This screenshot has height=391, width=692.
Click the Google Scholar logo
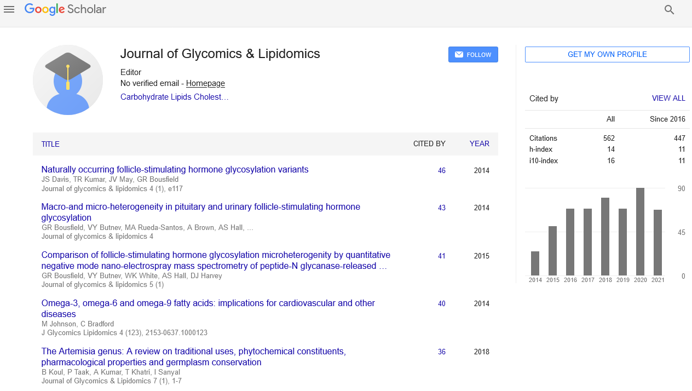[x=65, y=9]
